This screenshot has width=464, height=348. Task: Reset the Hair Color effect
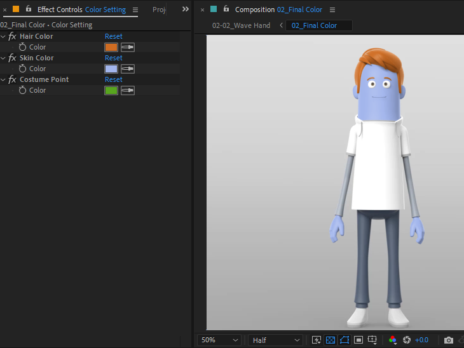tap(114, 36)
